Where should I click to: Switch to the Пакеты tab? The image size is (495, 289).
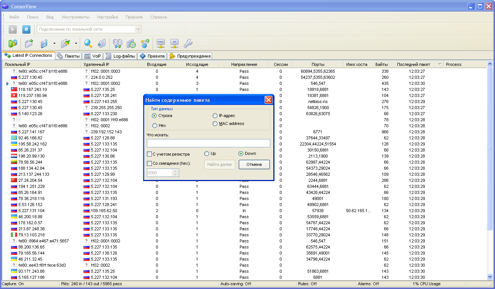point(69,56)
